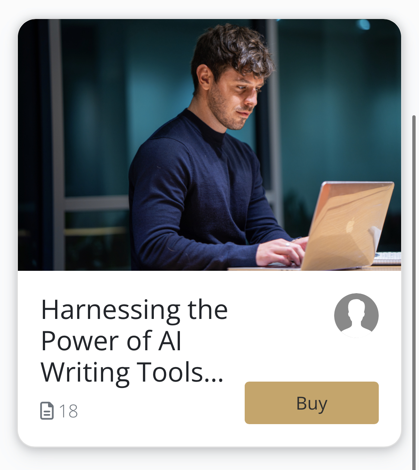Image resolution: width=419 pixels, height=470 pixels.
Task: Click empty grey area below the card
Action: click(x=209, y=460)
